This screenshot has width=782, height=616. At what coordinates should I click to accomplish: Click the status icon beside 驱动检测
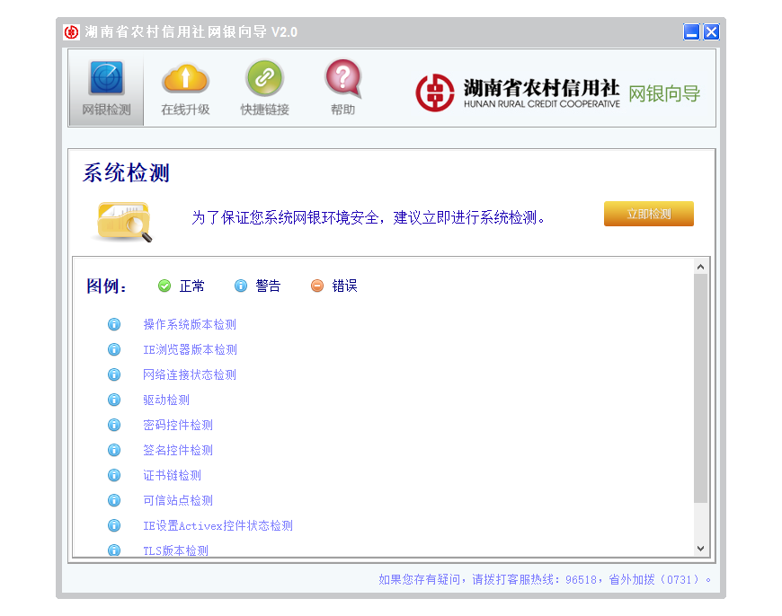tap(114, 400)
